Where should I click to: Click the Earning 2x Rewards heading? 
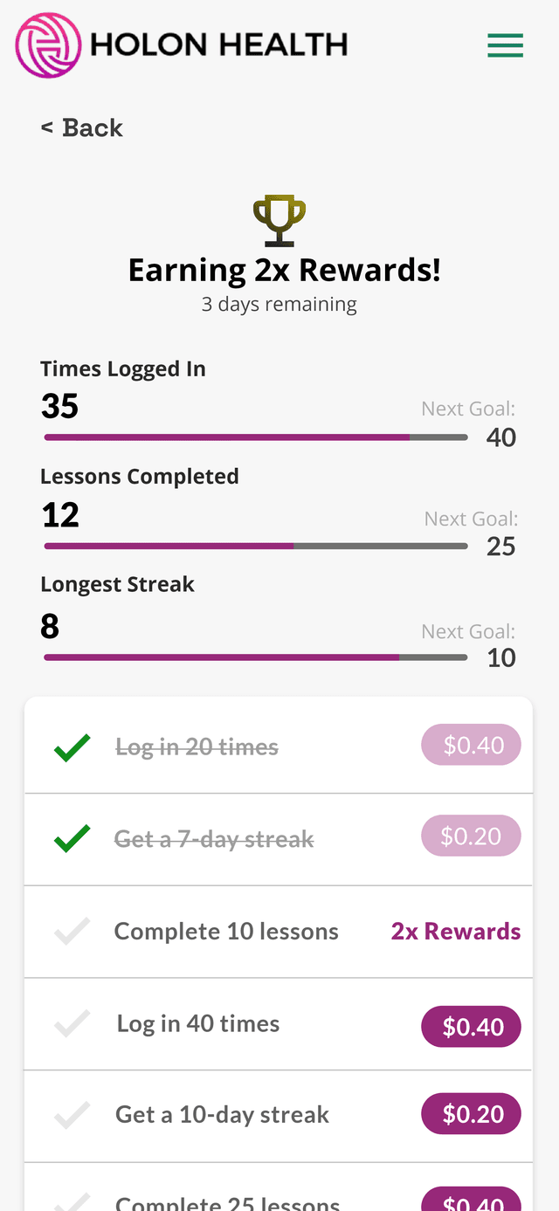click(x=285, y=271)
